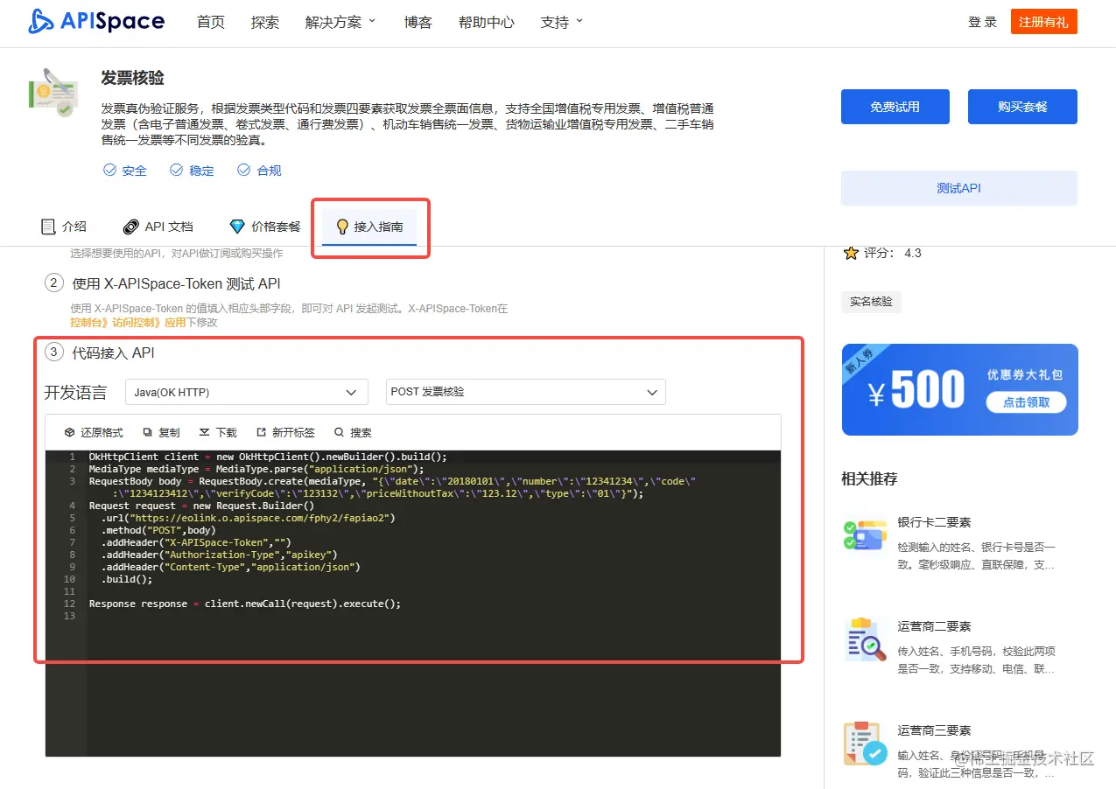Open the 探索 nav item
Image resolution: width=1116 pixels, height=789 pixels.
pos(265,23)
